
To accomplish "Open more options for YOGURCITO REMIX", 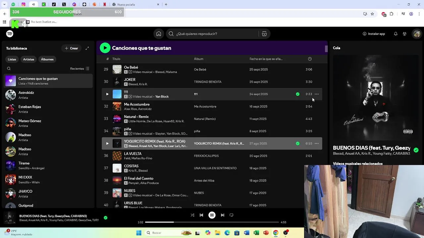I will click(x=317, y=143).
